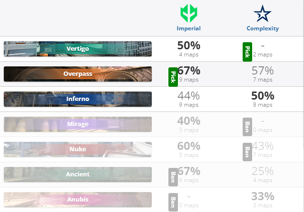
Task: Click the green Imperial team logo
Action: coord(189,13)
